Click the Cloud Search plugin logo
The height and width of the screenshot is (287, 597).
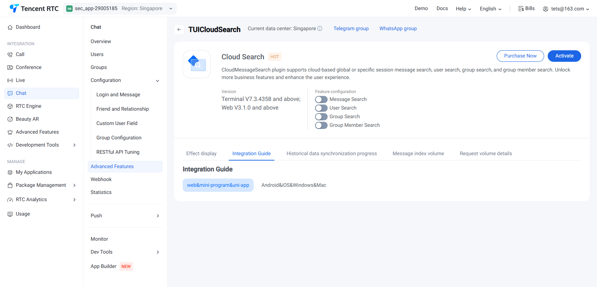197,64
